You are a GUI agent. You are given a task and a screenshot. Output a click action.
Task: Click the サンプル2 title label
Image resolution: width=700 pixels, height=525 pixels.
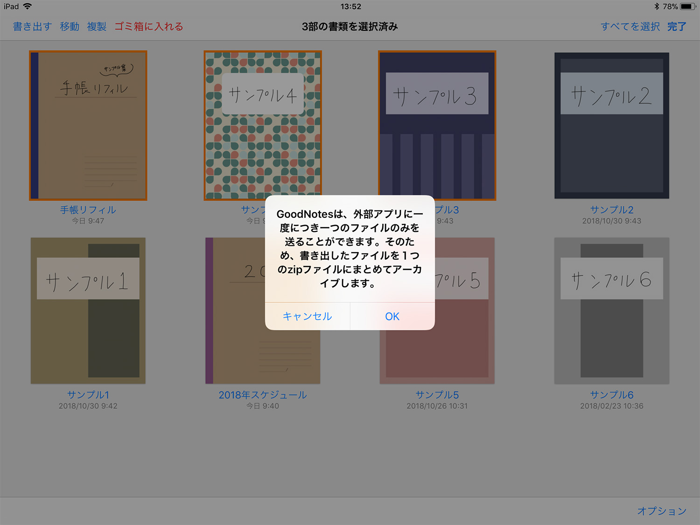pos(612,210)
